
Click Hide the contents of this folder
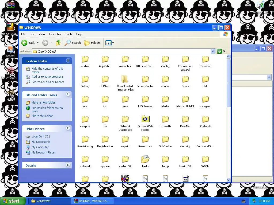point(47,70)
